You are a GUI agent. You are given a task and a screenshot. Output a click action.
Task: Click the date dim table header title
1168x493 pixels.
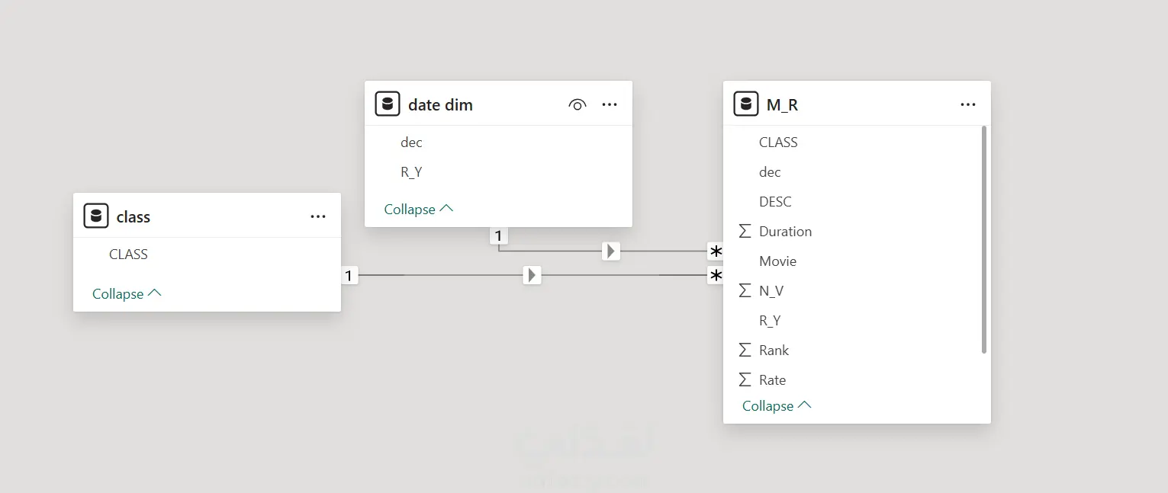[x=440, y=104]
